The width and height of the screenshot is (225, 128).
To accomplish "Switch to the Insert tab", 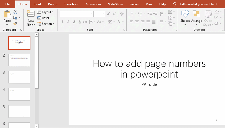I will click(37, 4).
